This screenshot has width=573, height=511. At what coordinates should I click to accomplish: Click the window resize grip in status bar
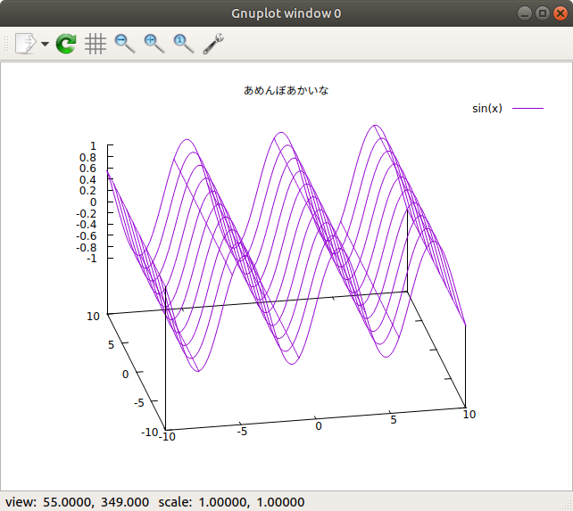coord(568,506)
